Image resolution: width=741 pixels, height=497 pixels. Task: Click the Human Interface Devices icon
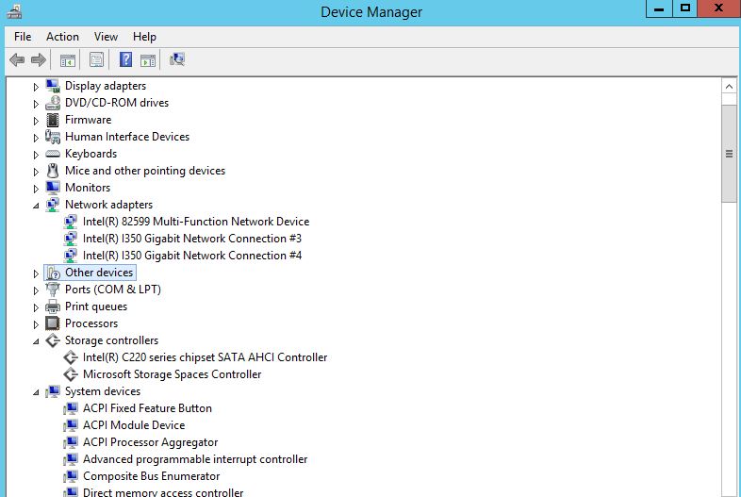[x=53, y=137]
